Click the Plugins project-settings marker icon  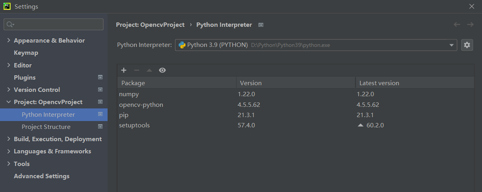tap(100, 77)
